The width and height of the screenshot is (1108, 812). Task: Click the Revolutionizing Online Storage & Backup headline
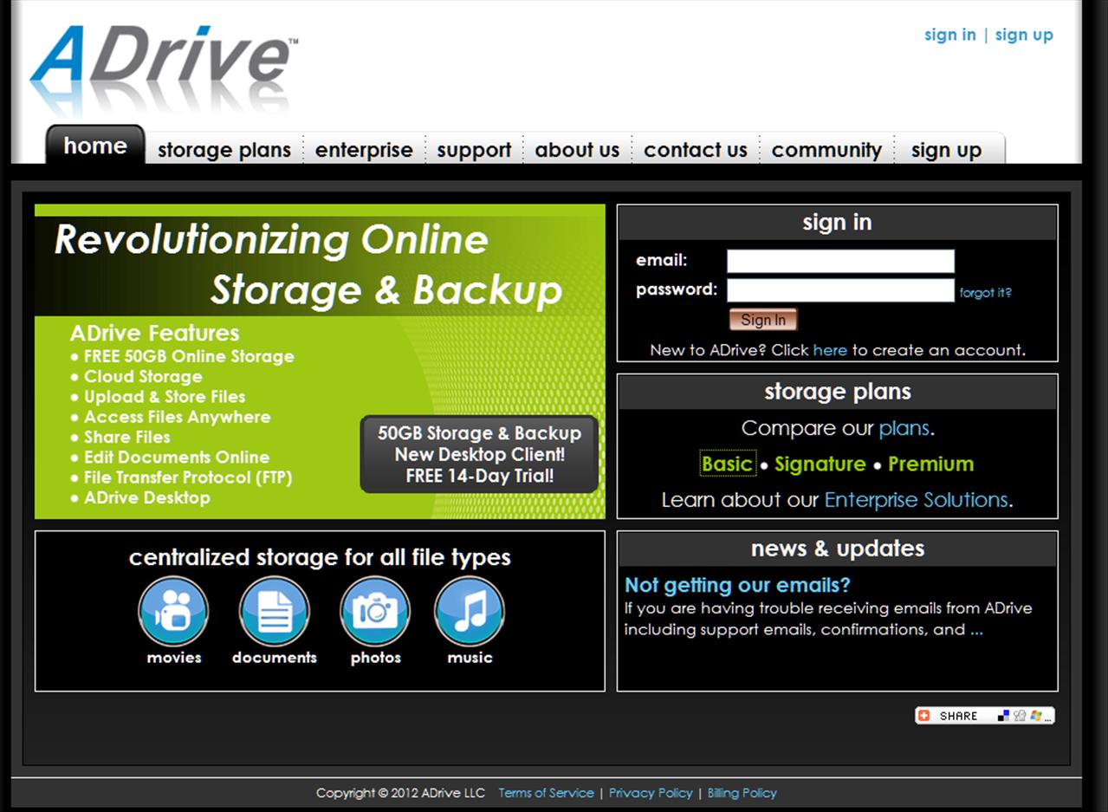coord(308,265)
